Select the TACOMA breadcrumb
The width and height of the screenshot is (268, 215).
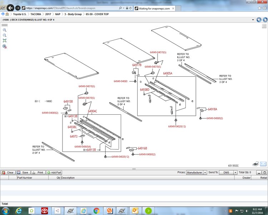(36, 14)
